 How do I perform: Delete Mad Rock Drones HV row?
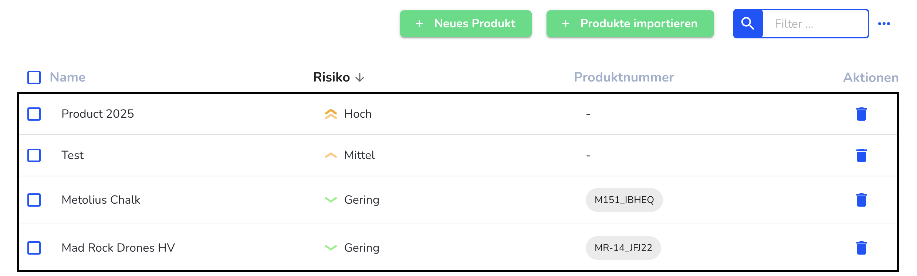pyautogui.click(x=862, y=248)
